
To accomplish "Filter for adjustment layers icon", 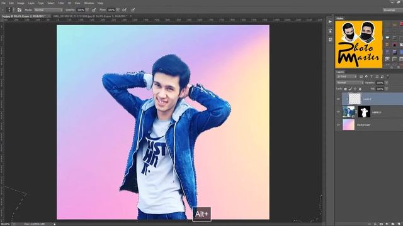I will point(366,77).
